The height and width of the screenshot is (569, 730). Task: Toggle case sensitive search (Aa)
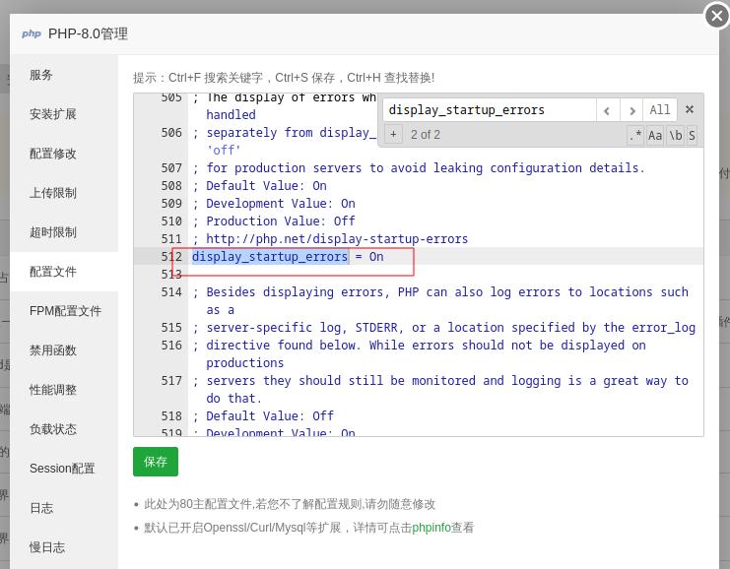coord(655,136)
